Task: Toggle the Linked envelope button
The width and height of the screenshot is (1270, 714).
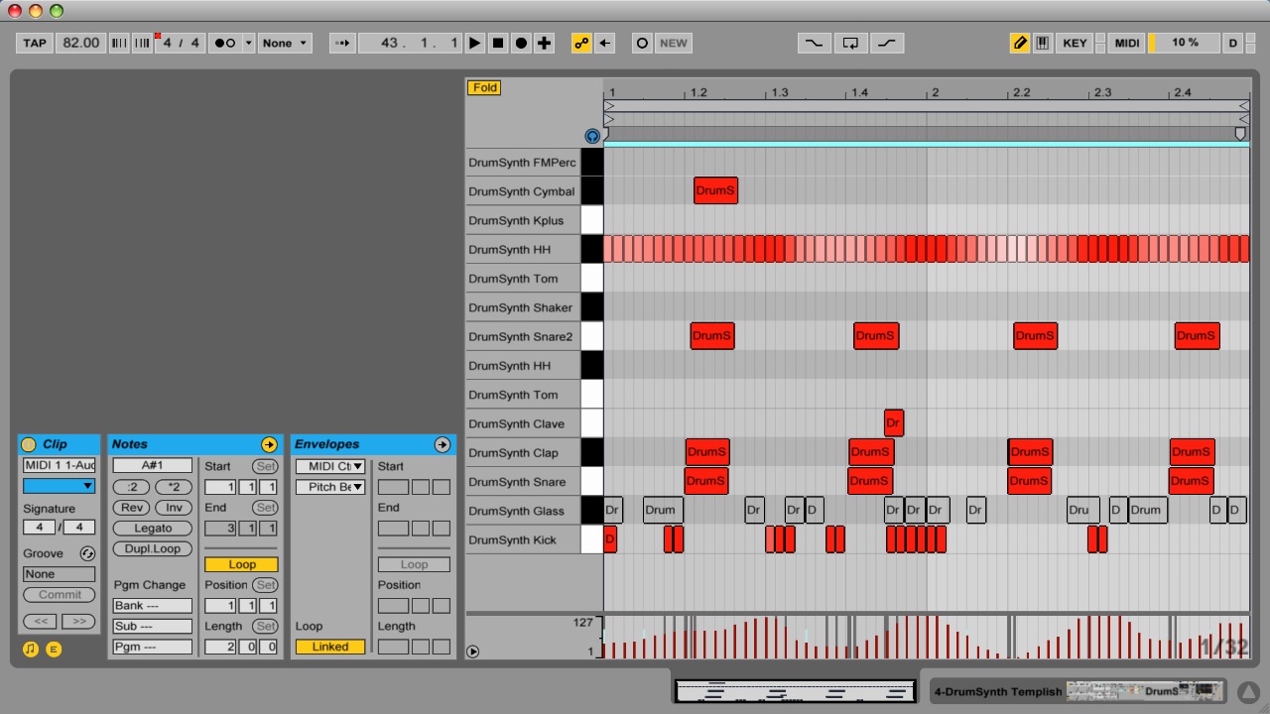Action: click(330, 647)
